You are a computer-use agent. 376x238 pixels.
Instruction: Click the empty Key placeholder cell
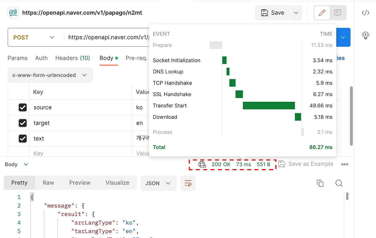(80, 153)
